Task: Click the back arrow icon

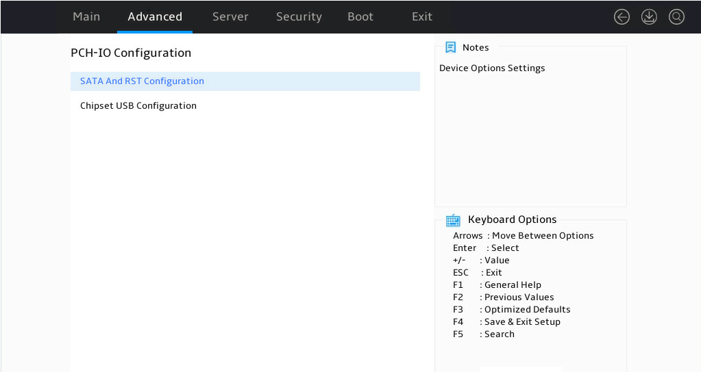Action: [x=622, y=17]
